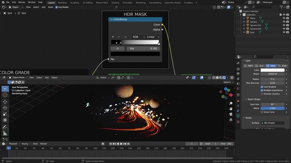Open the RGB color mode dropdown in ColorRamp

coord(138,37)
